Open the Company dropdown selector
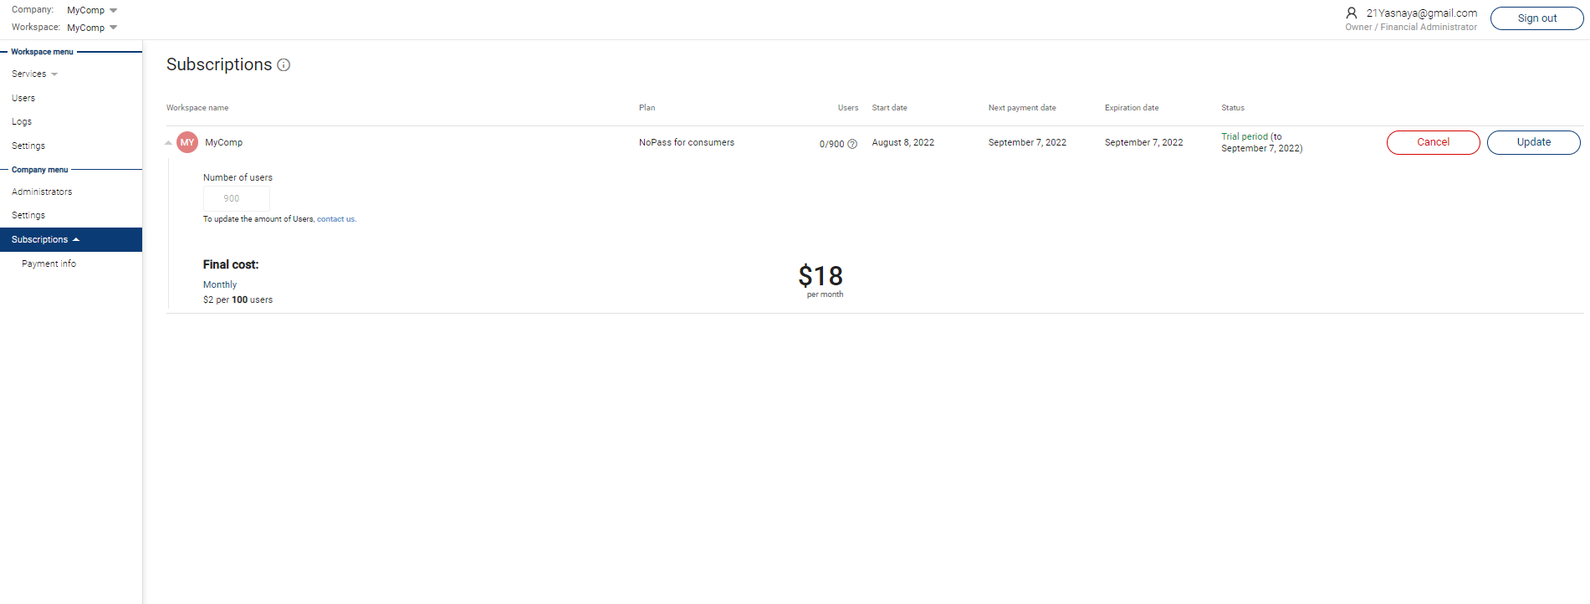The image size is (1590, 604). 92,10
